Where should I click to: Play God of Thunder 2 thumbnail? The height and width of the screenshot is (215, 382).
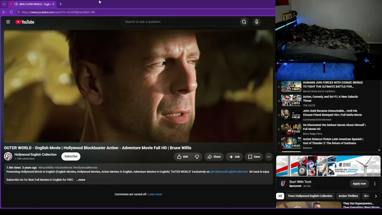[291, 143]
